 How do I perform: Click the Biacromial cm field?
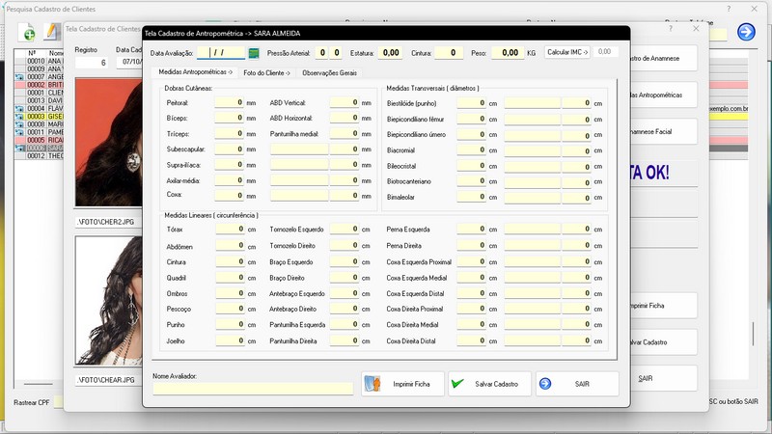pos(471,150)
